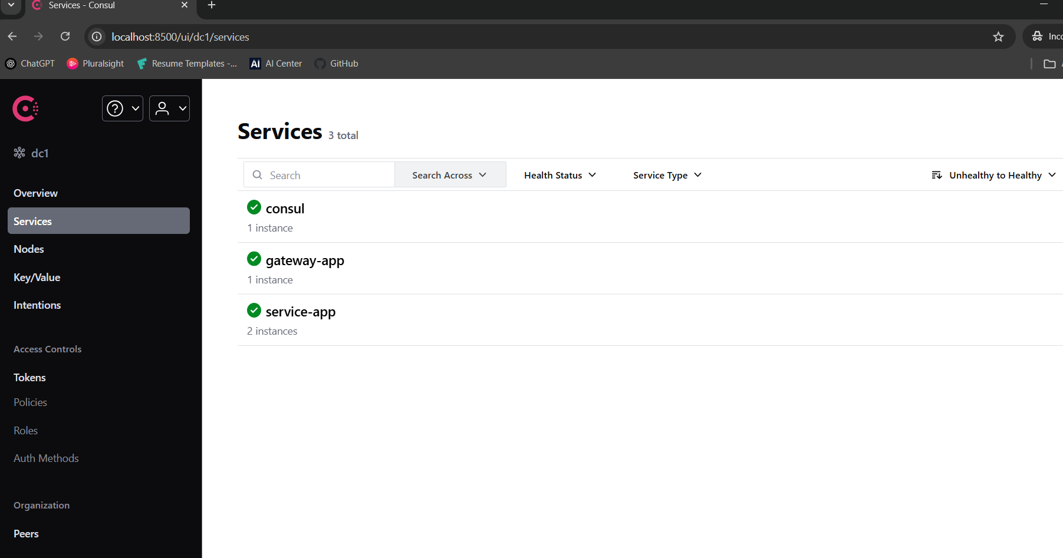Open the ChatGPT bookmark icon
The image size is (1063, 558).
[10, 63]
